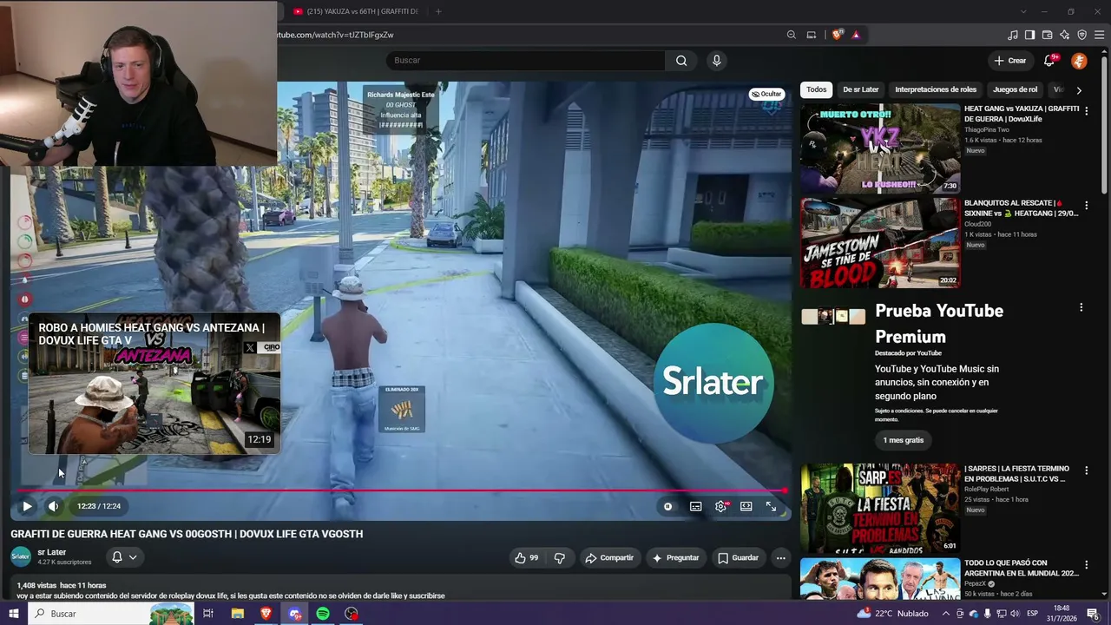Image resolution: width=1111 pixels, height=625 pixels.
Task: Open the Windows notification center
Action: point(1093,614)
